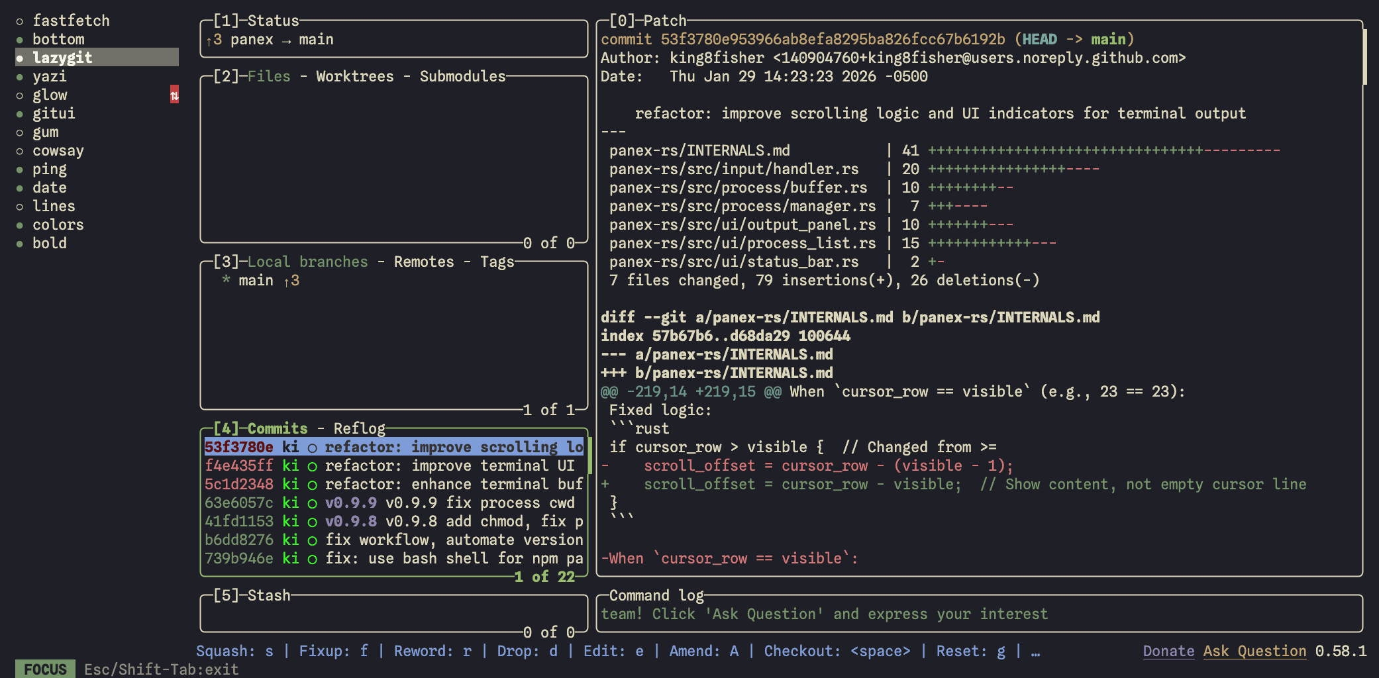Click the Patch panel scrollbar thumb
Image resolution: width=1379 pixels, height=678 pixels.
point(1364,57)
